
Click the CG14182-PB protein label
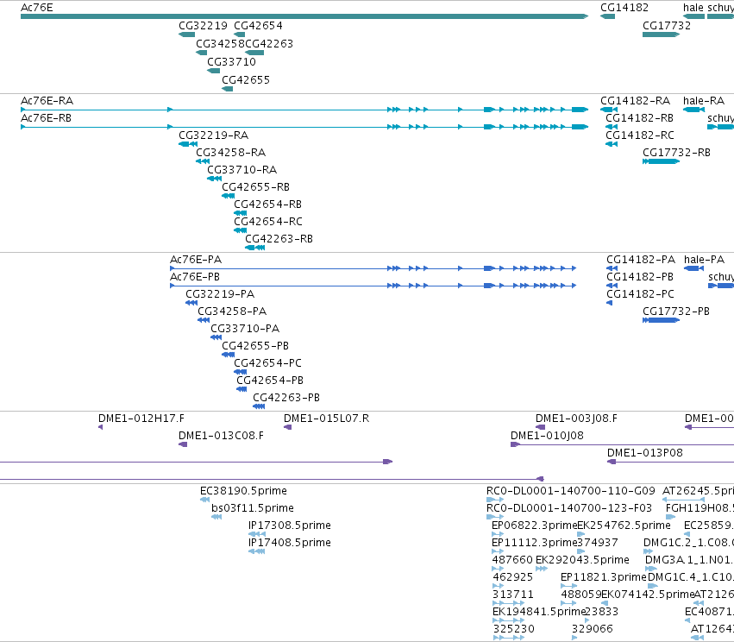[x=640, y=277]
